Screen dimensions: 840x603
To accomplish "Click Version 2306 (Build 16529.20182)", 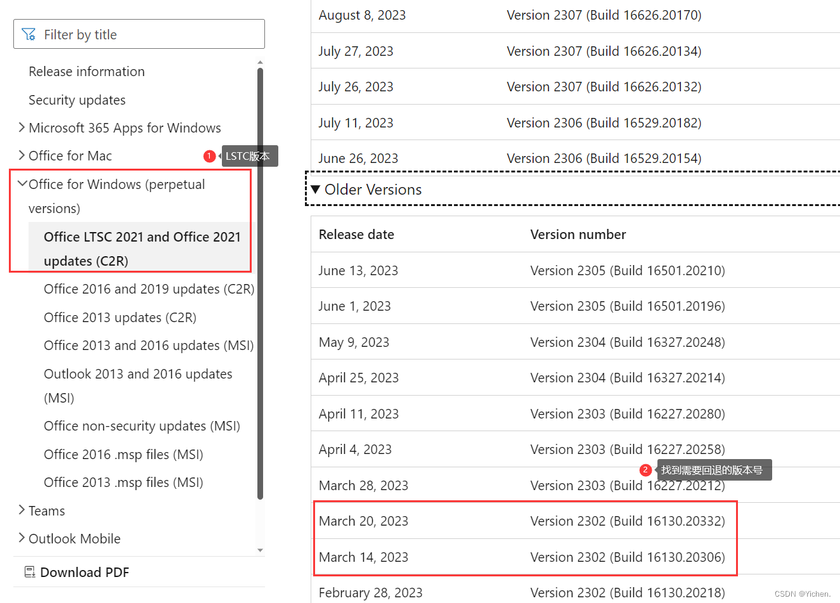I will pos(604,123).
